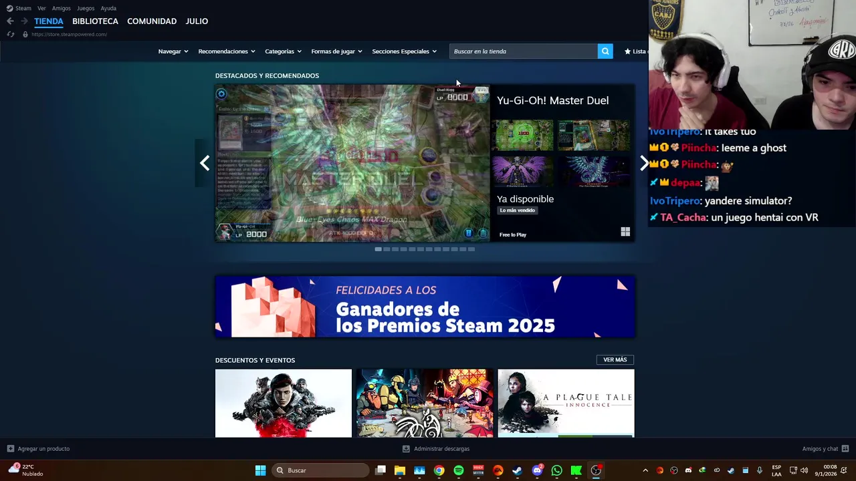Click the download icon by Administrar descargas
Viewport: 856px width, 481px height.
406,449
